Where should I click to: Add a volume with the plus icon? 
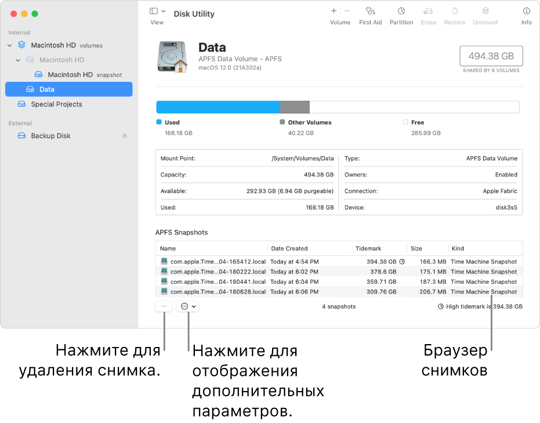point(334,11)
